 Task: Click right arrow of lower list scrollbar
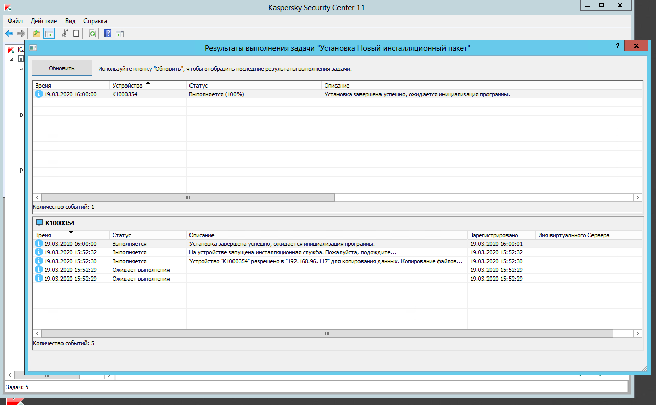tap(638, 333)
